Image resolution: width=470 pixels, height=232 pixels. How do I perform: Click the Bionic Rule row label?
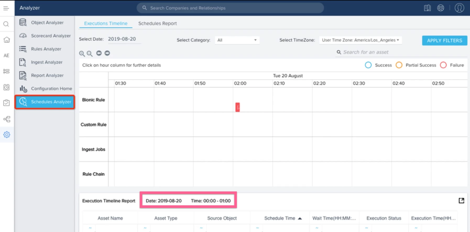click(x=94, y=100)
